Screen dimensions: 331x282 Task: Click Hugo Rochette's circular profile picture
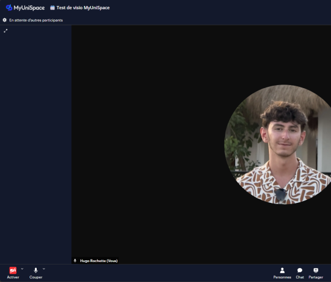(x=281, y=144)
